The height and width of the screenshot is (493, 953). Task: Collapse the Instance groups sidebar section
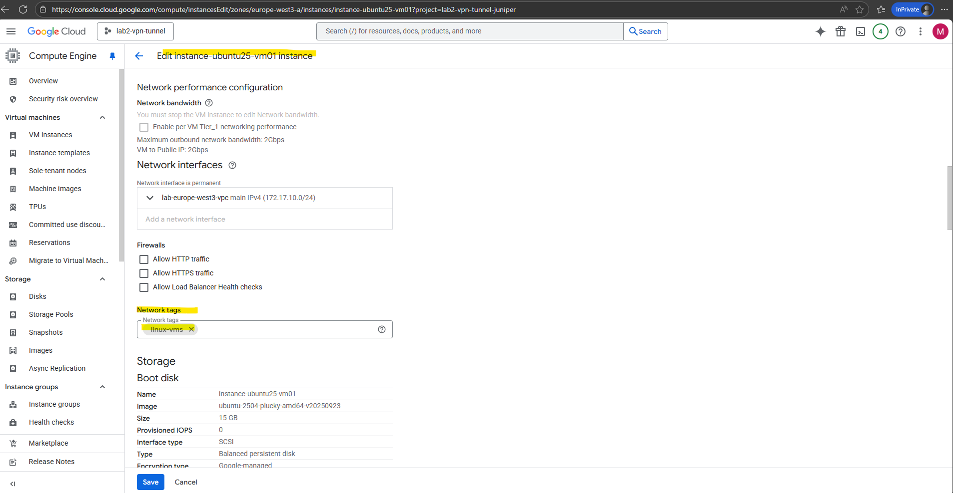[x=102, y=387]
